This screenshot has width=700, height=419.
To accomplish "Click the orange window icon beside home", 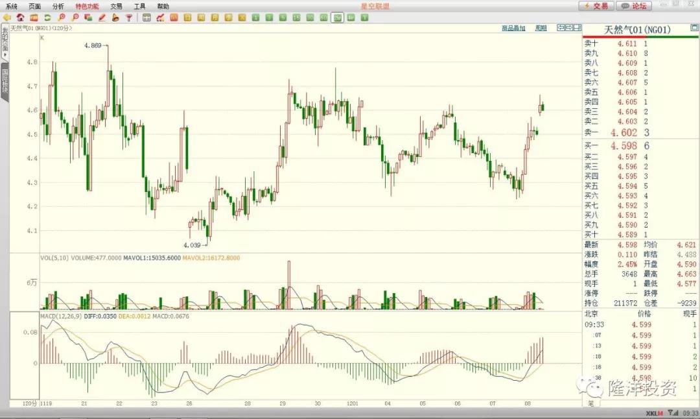I will coord(34,18).
